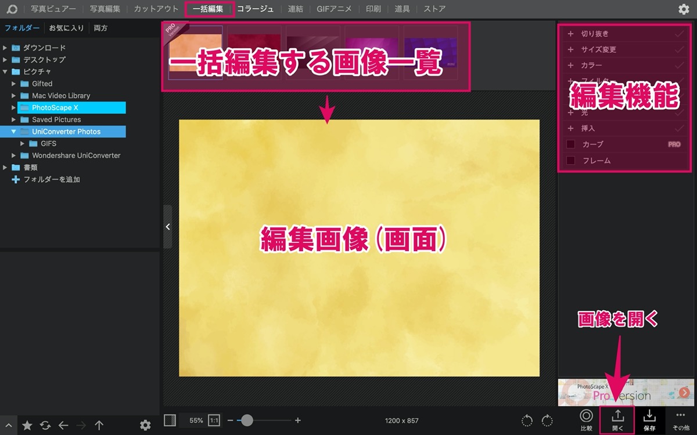Image resolution: width=697 pixels, height=435 pixels.
Task: Click the zoom slider handle
Action: coord(247,420)
